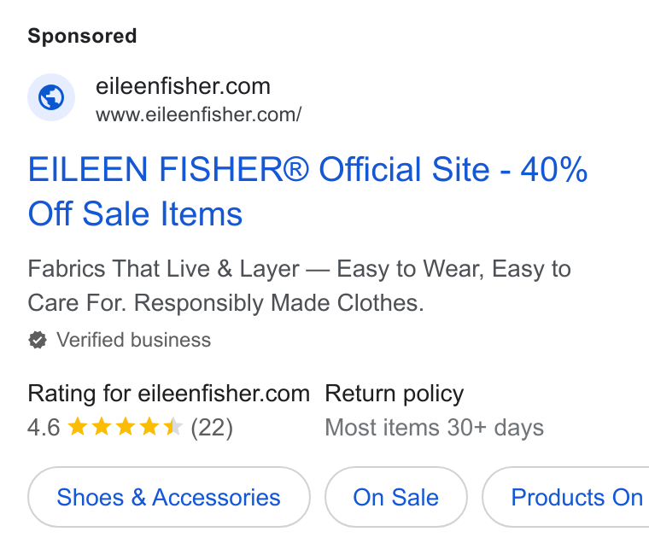Select the On Sale chip
Viewport: 649px width, 555px height.
click(396, 497)
